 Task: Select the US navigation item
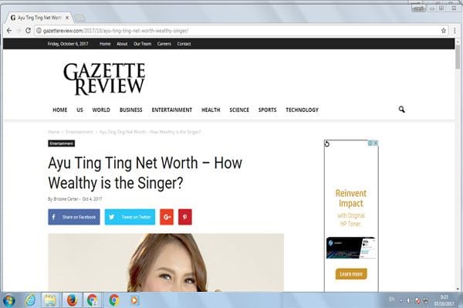point(79,110)
